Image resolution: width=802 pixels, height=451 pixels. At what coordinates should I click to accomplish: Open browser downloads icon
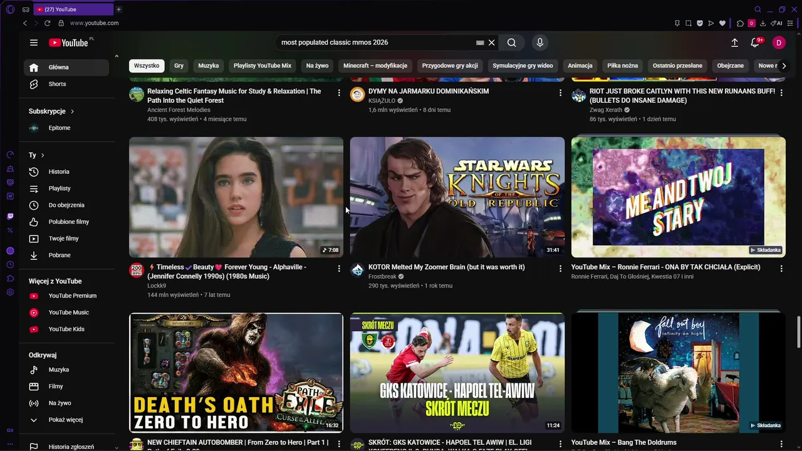click(763, 23)
